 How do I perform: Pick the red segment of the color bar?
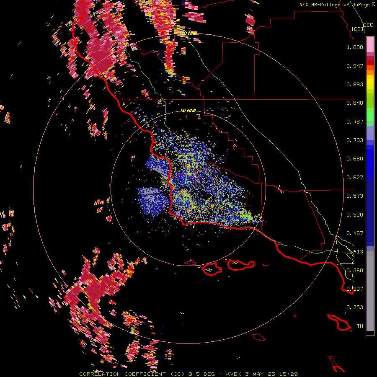(x=370, y=63)
